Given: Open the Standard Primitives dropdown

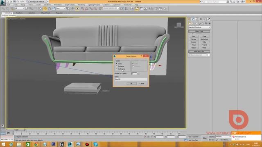Looking at the screenshot, I should [199, 27].
